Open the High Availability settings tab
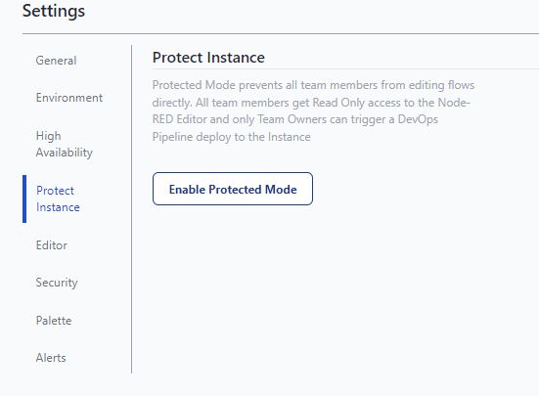The height and width of the screenshot is (396, 539). click(x=65, y=145)
